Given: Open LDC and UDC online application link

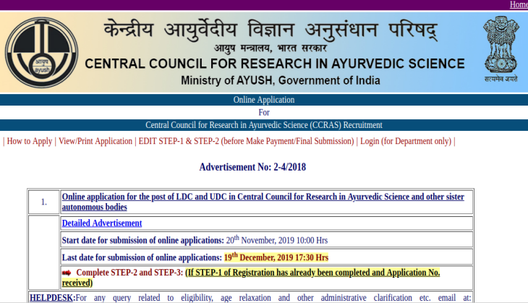Looking at the screenshot, I should (263, 202).
